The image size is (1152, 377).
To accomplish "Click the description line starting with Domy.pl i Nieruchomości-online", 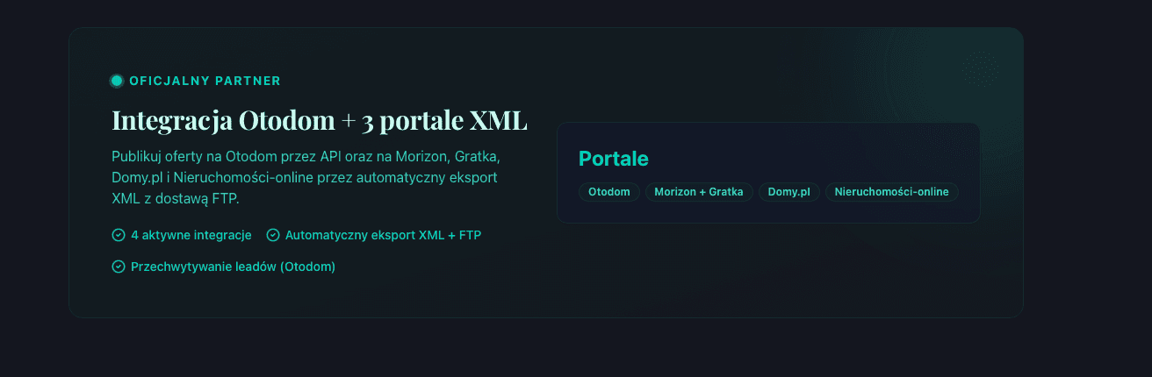I will [305, 178].
